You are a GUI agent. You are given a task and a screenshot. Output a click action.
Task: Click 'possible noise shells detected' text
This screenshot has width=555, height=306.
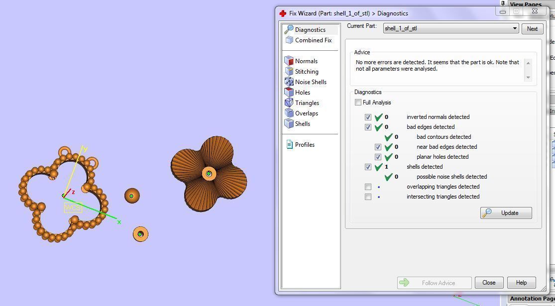click(451, 177)
